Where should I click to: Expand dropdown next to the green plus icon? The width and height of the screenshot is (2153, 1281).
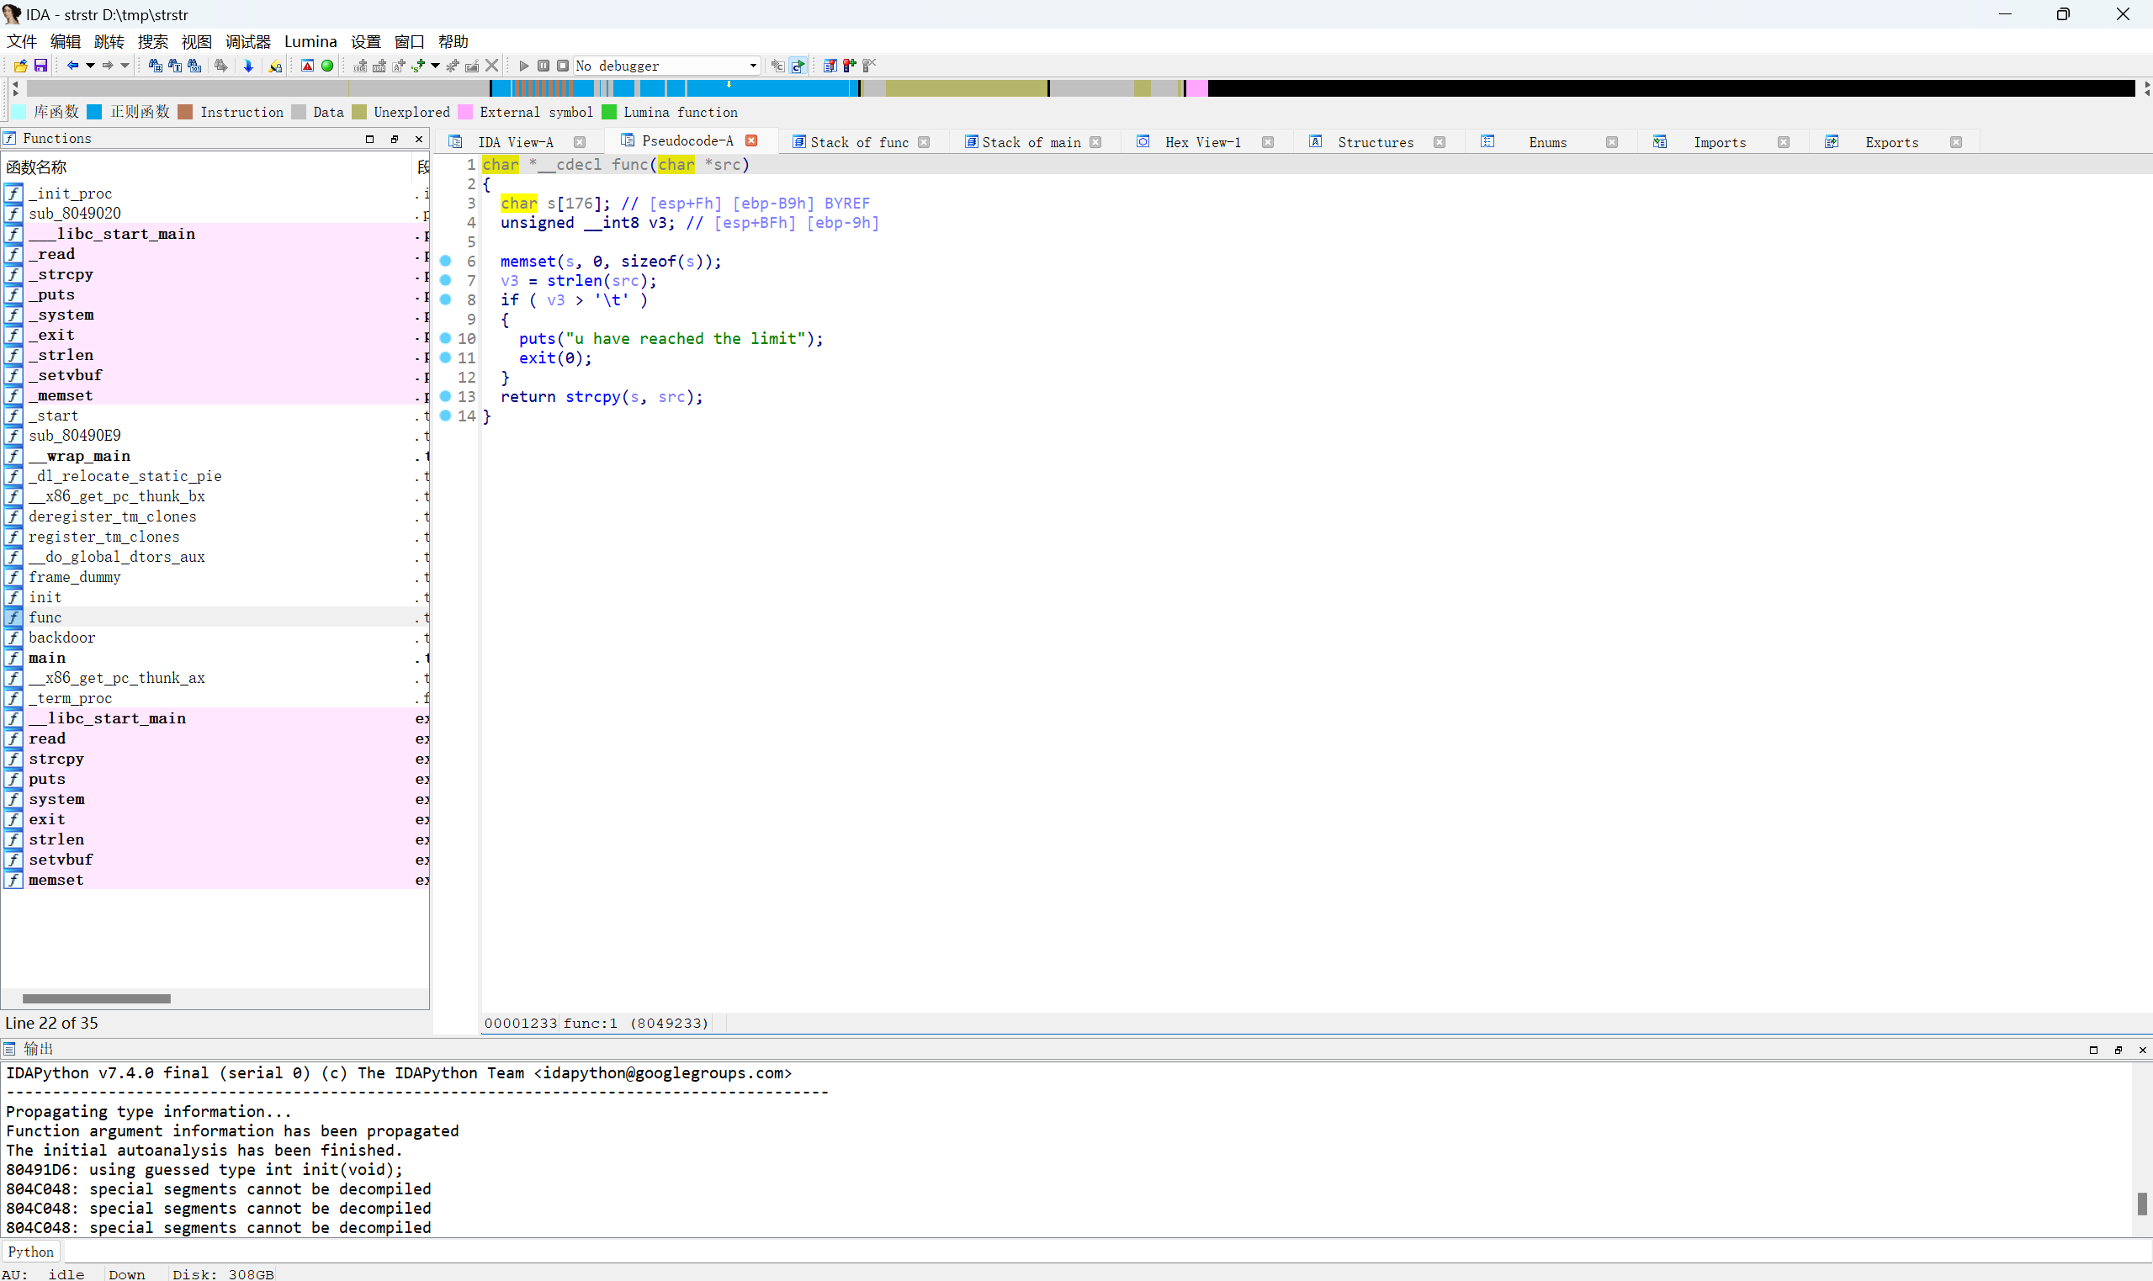pos(435,66)
